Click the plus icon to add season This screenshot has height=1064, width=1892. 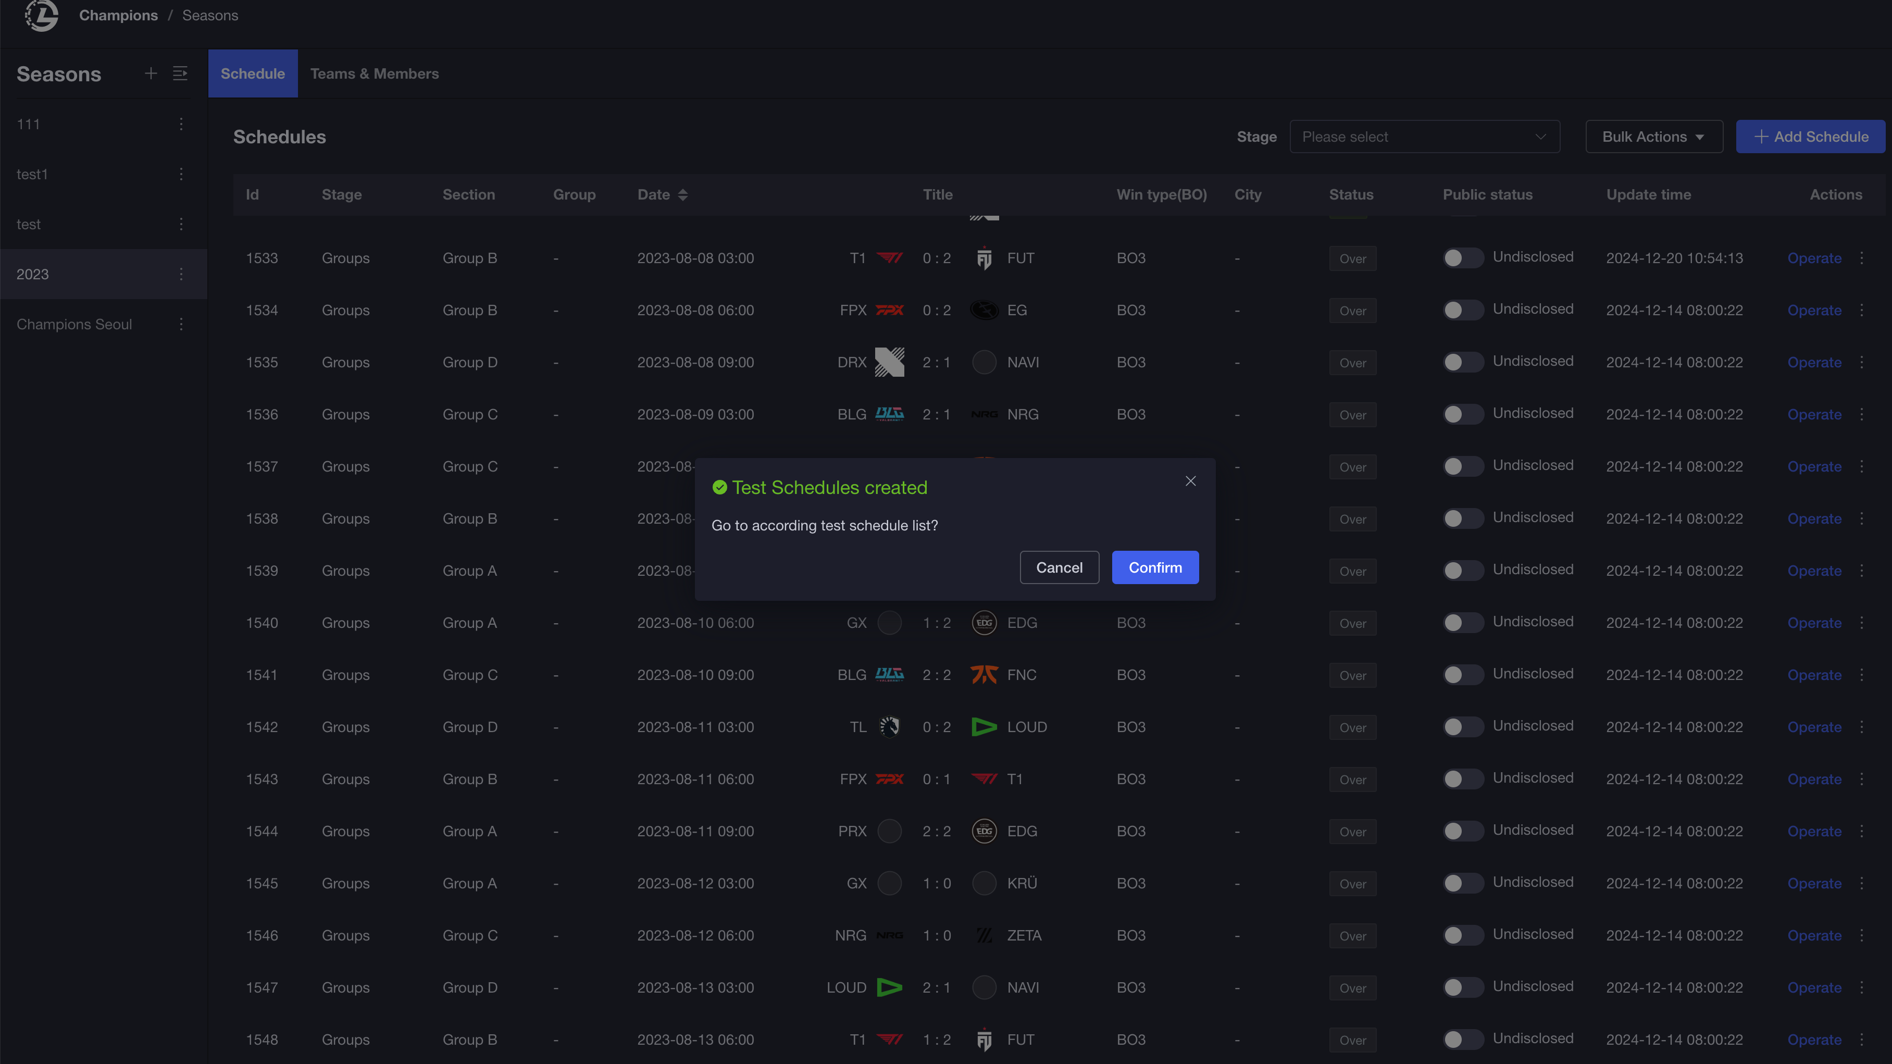tap(151, 73)
